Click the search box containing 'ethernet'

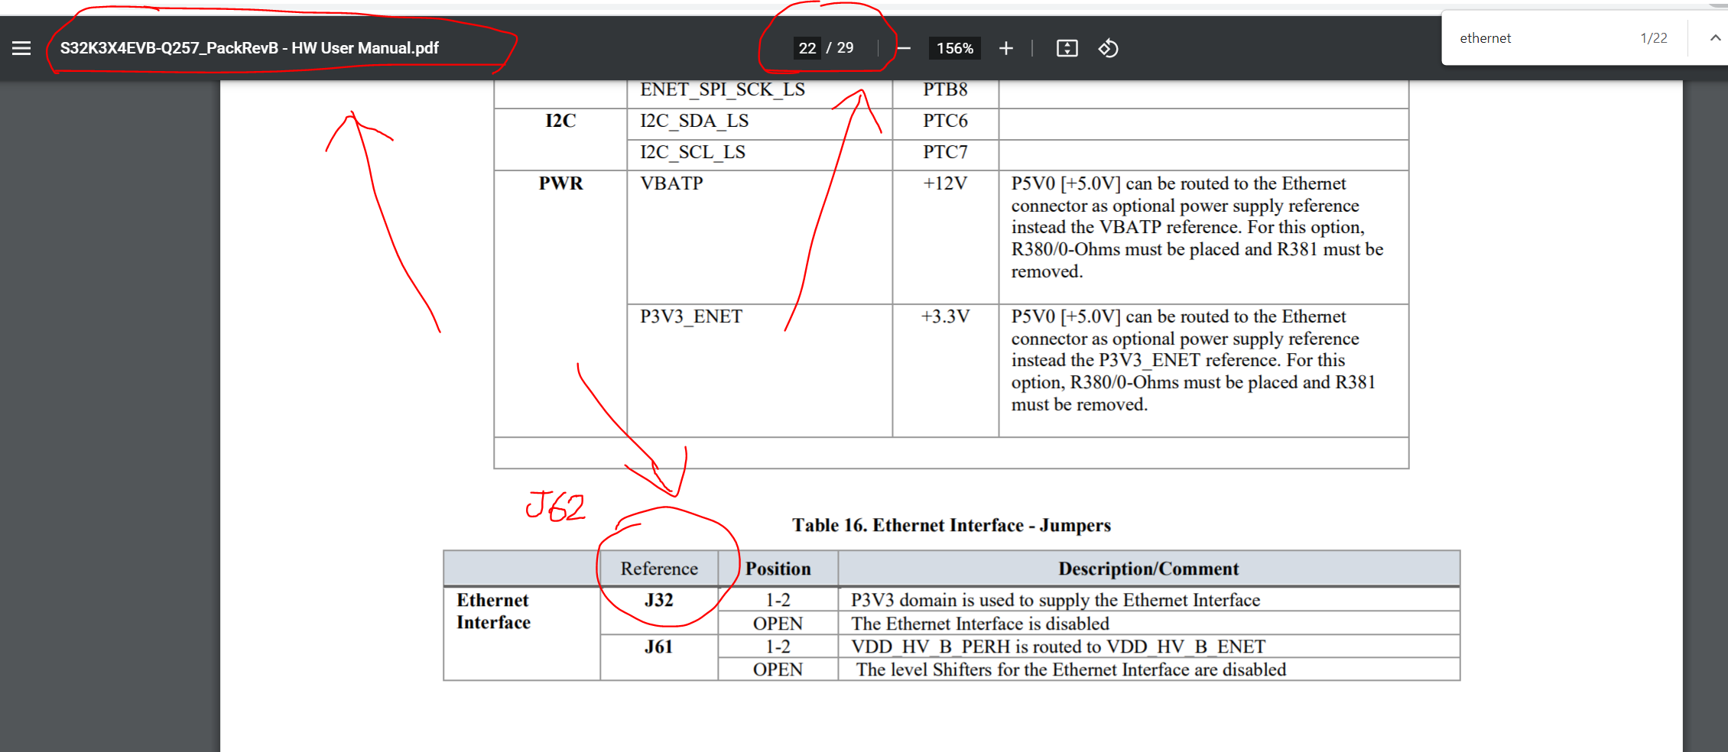[1522, 37]
